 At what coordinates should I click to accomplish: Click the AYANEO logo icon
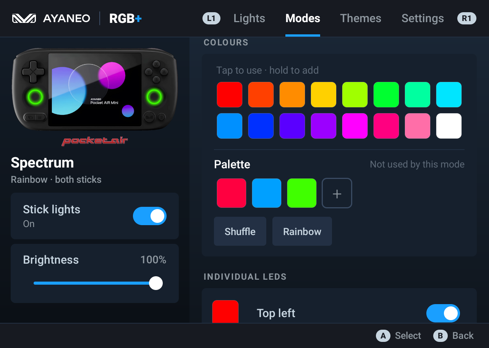click(x=24, y=18)
